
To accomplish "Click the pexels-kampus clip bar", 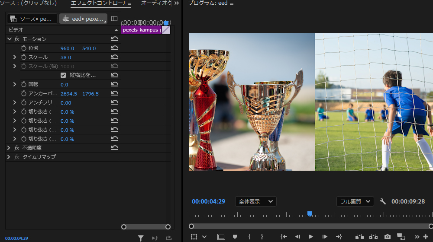I will tap(142, 30).
